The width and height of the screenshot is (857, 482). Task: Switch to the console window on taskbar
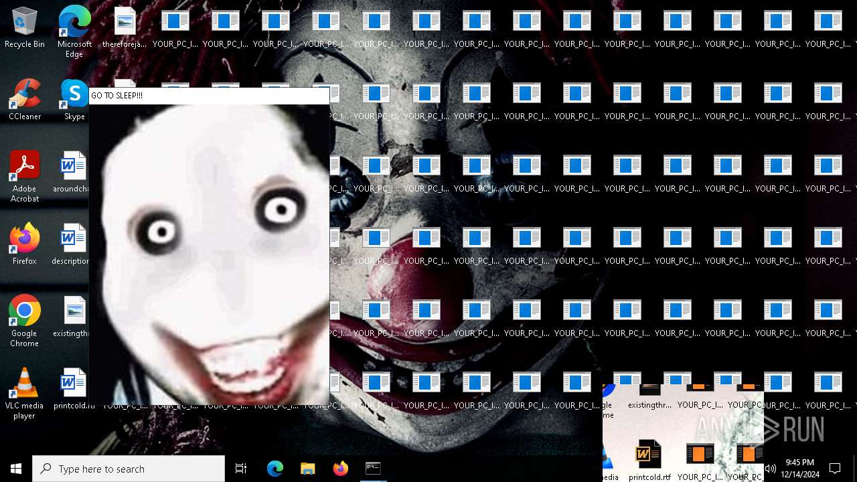click(373, 469)
